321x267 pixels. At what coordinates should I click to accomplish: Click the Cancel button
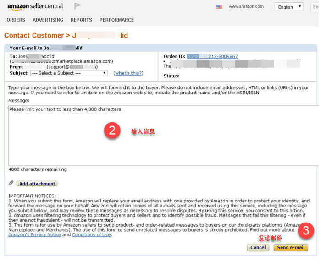click(x=258, y=248)
